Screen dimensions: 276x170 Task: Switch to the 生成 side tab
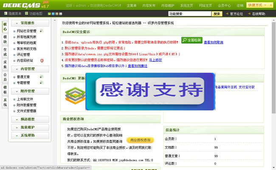click(x=5, y=52)
